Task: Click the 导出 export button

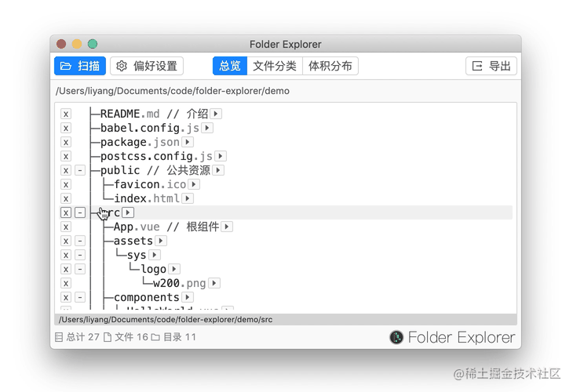Action: (x=491, y=66)
